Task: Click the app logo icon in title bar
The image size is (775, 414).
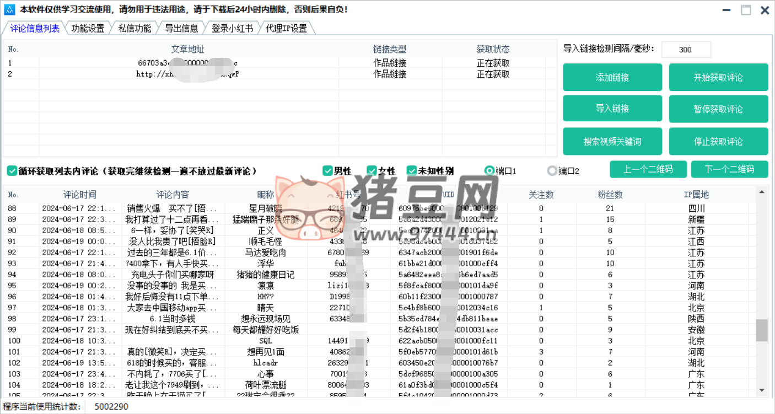Action: coord(9,9)
